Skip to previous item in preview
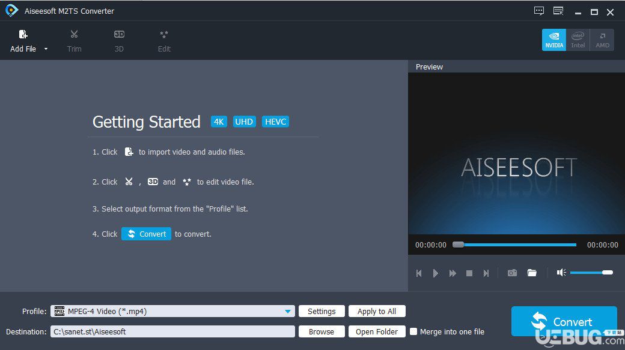This screenshot has width=625, height=350. (419, 273)
